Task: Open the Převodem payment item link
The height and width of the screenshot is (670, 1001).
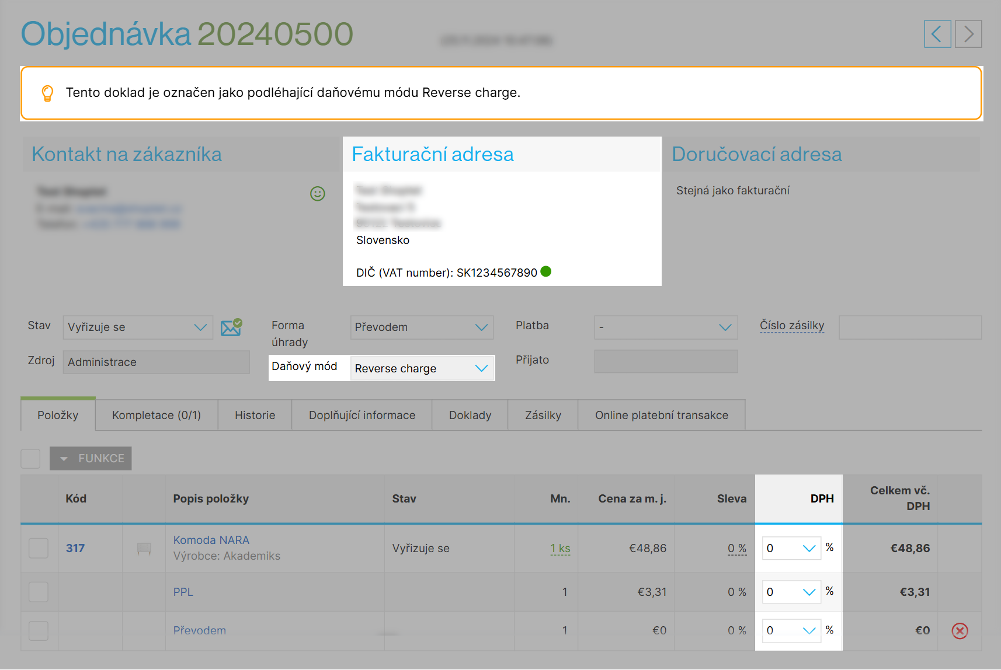Action: point(200,630)
